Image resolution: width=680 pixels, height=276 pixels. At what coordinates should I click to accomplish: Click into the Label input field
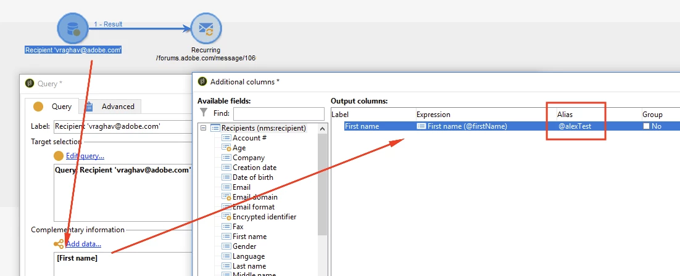tap(123, 127)
